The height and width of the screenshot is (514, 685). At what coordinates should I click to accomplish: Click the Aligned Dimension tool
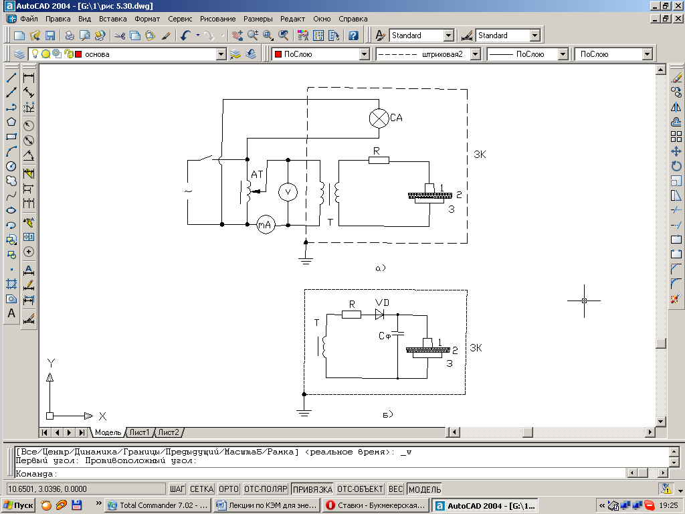pos(28,92)
